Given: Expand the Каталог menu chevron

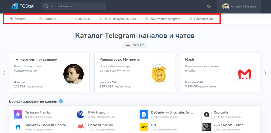Looking at the screenshot, I should [x=29, y=19].
